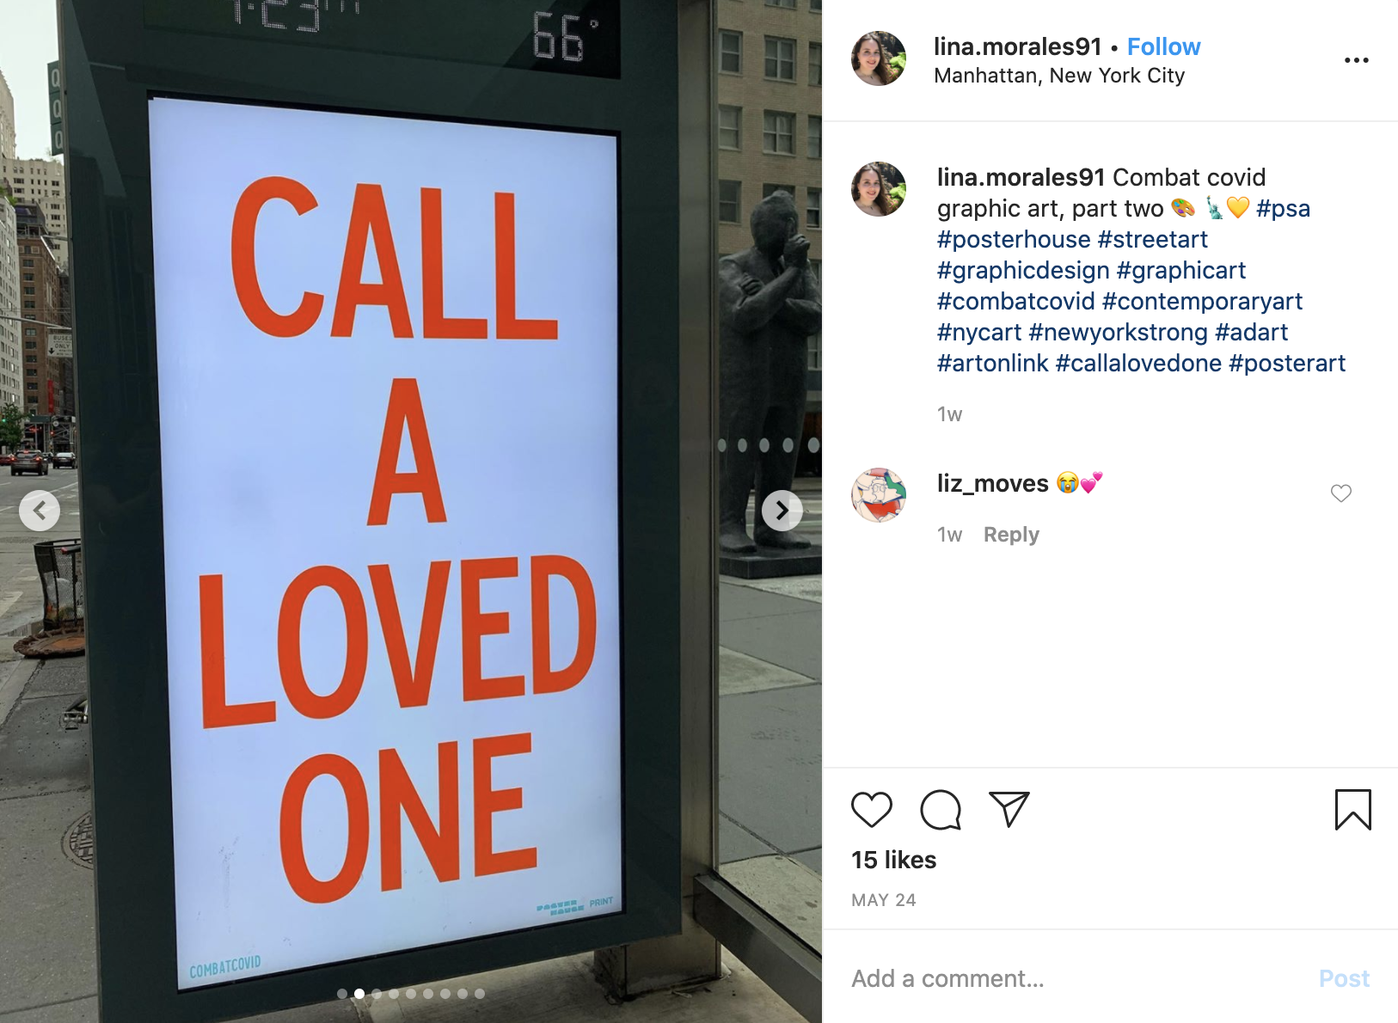Open liz_moves profile avatar
The height and width of the screenshot is (1023, 1398).
[x=879, y=495]
